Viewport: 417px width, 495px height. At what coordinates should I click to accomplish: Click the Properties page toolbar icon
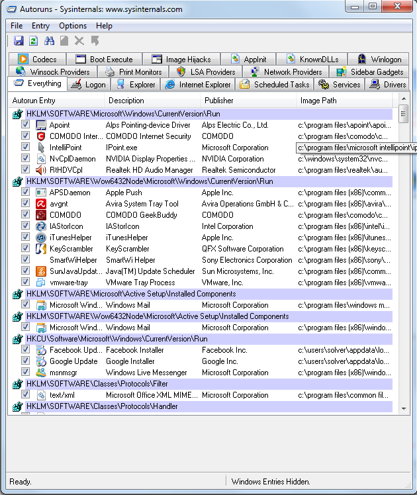[x=64, y=41]
